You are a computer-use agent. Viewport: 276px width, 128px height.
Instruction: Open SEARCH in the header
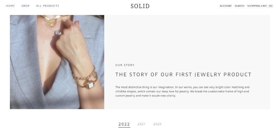pyautogui.click(x=239, y=6)
